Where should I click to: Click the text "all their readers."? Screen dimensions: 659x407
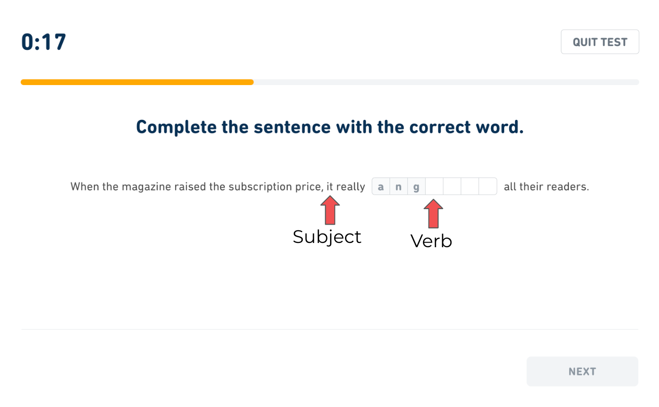pyautogui.click(x=546, y=187)
